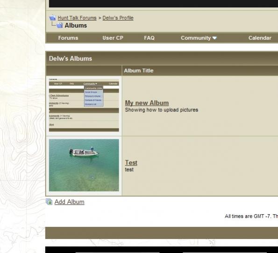Screen dimensions: 278x253
Task: Select the bold Albums breadcrumb title
Action: (x=76, y=25)
